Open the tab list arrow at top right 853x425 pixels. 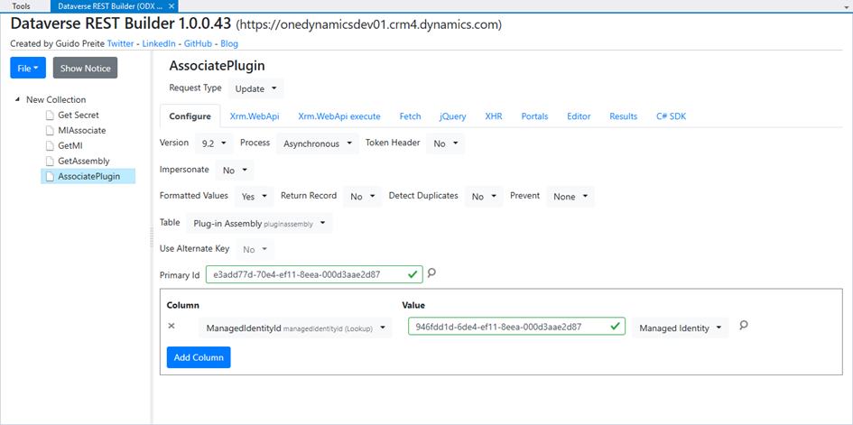coord(847,7)
